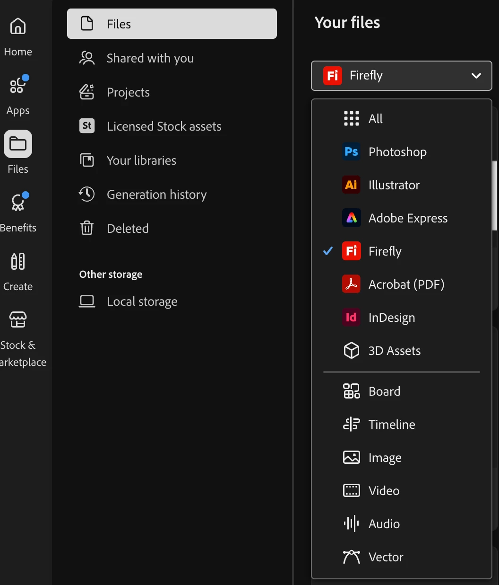Open Local storage
Image resolution: width=499 pixels, height=585 pixels.
[x=172, y=301]
